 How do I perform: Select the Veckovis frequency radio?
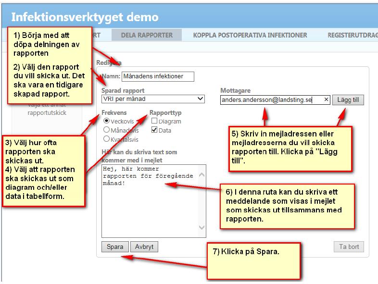(x=106, y=121)
